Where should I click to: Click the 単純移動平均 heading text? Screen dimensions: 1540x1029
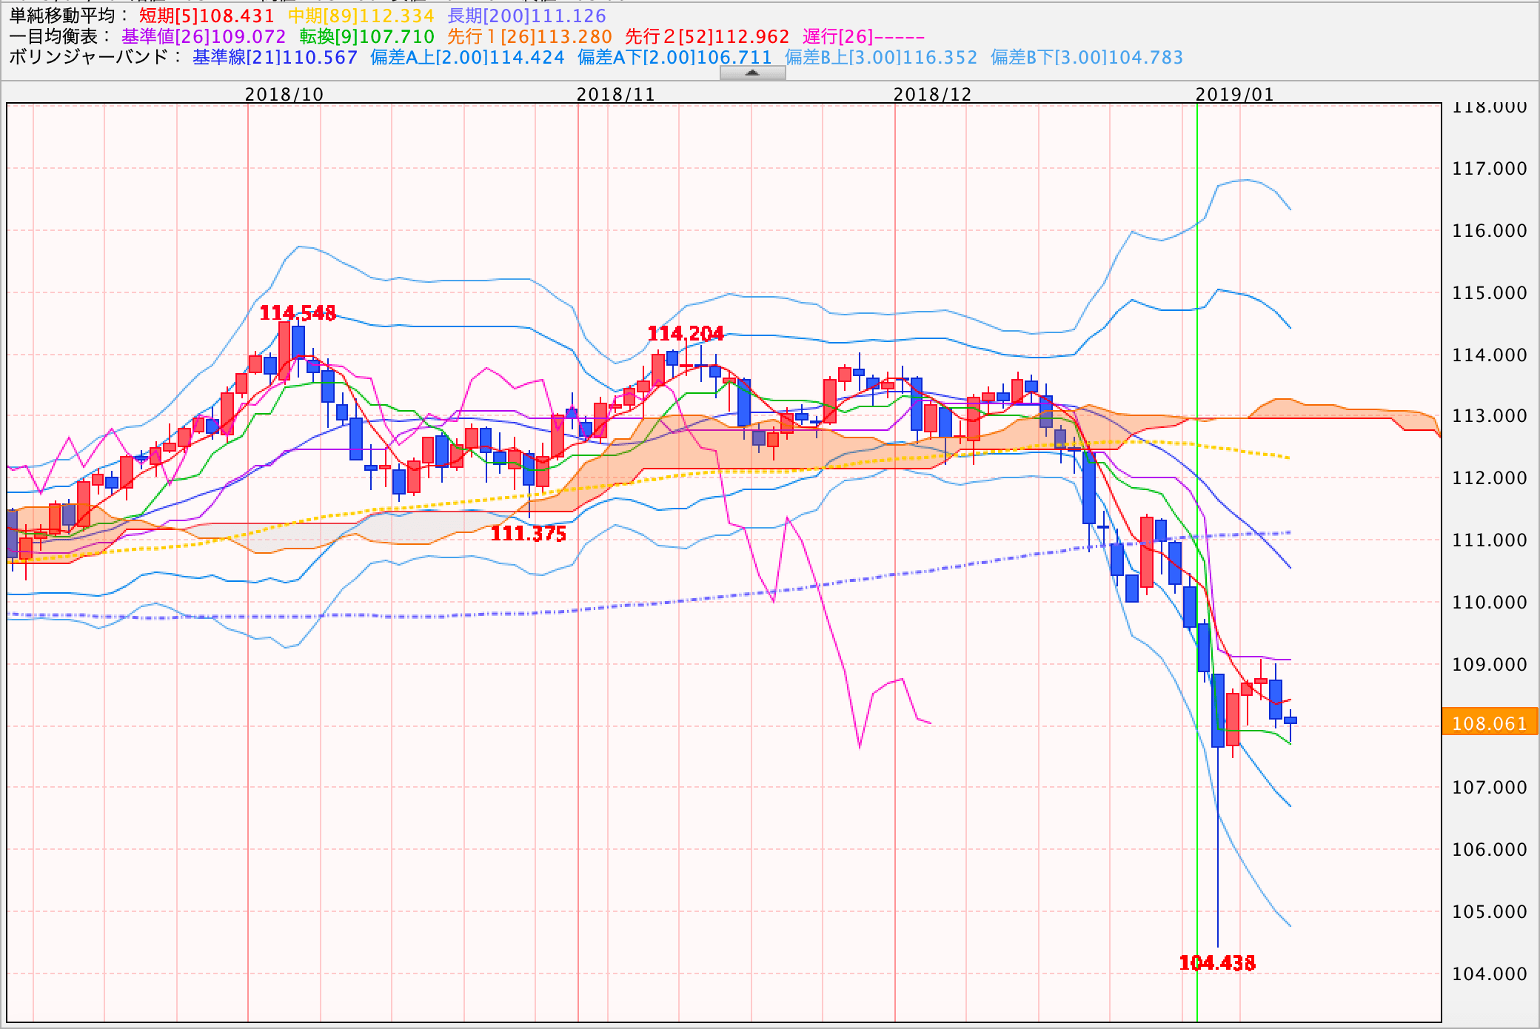pos(61,16)
